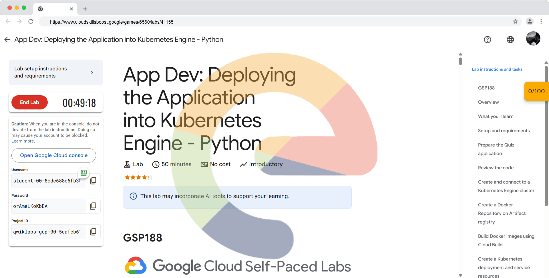
Task: Go to Setup and requirements section
Action: point(504,131)
